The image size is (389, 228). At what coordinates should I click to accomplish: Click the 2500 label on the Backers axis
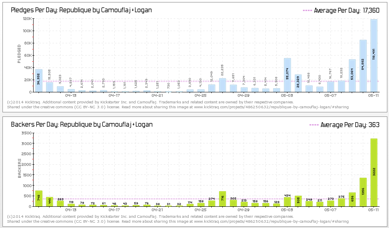point(27,154)
